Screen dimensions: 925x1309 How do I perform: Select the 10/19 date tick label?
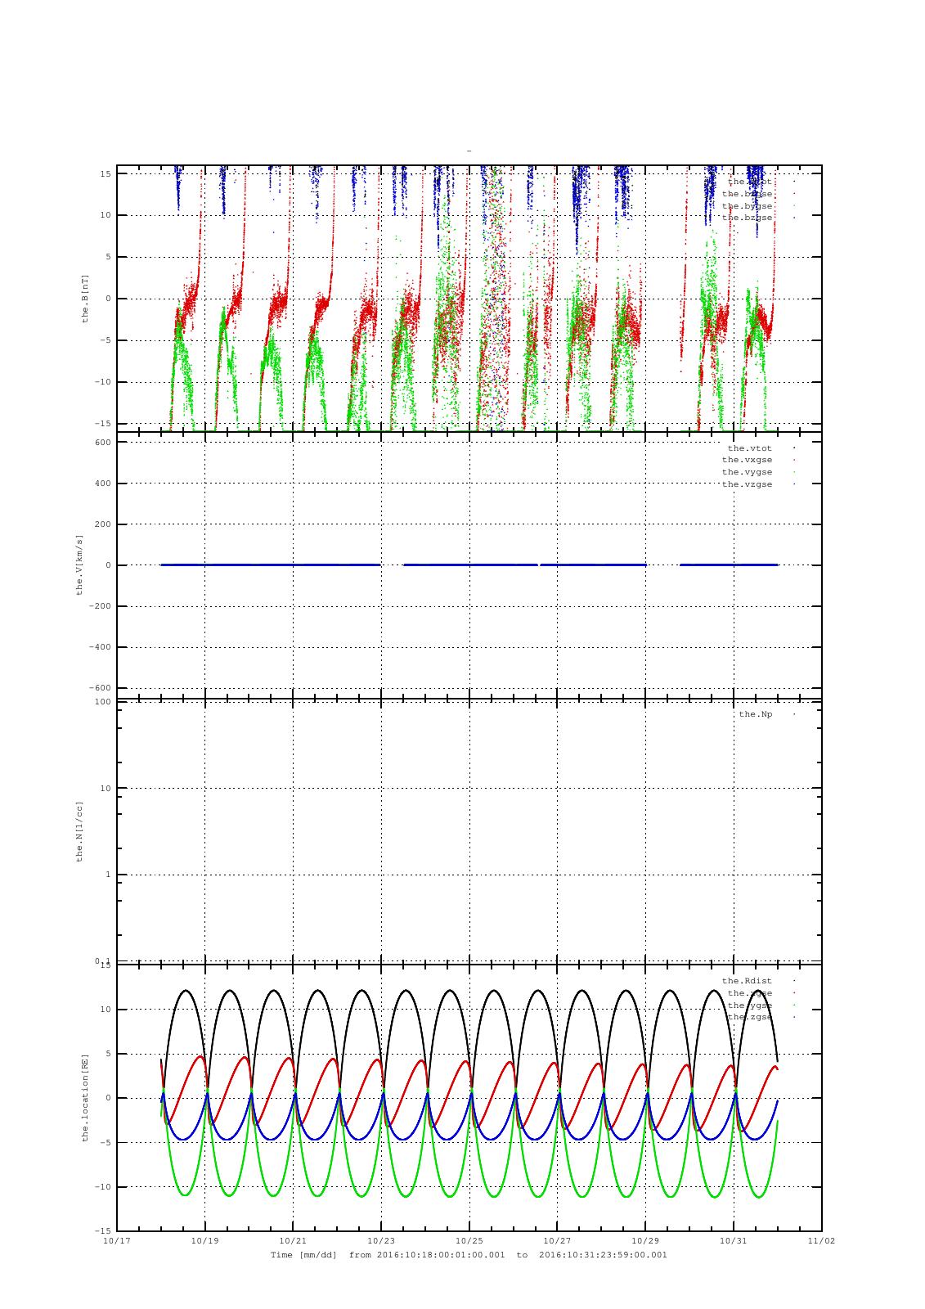[x=204, y=1240]
